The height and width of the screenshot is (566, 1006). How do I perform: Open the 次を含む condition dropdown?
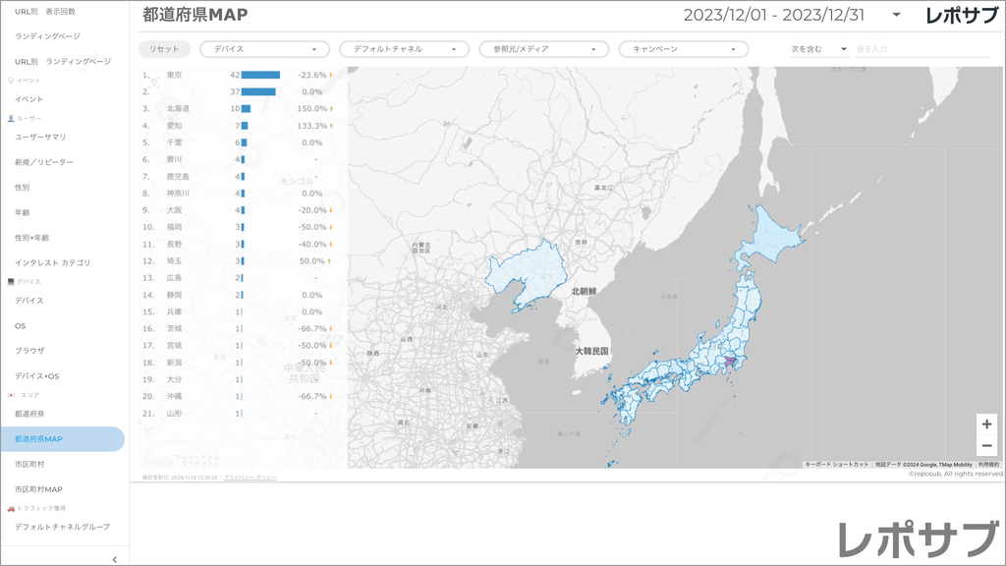coord(820,49)
